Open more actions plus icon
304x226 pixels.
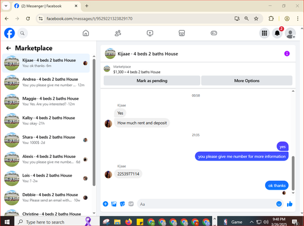(x=105, y=204)
